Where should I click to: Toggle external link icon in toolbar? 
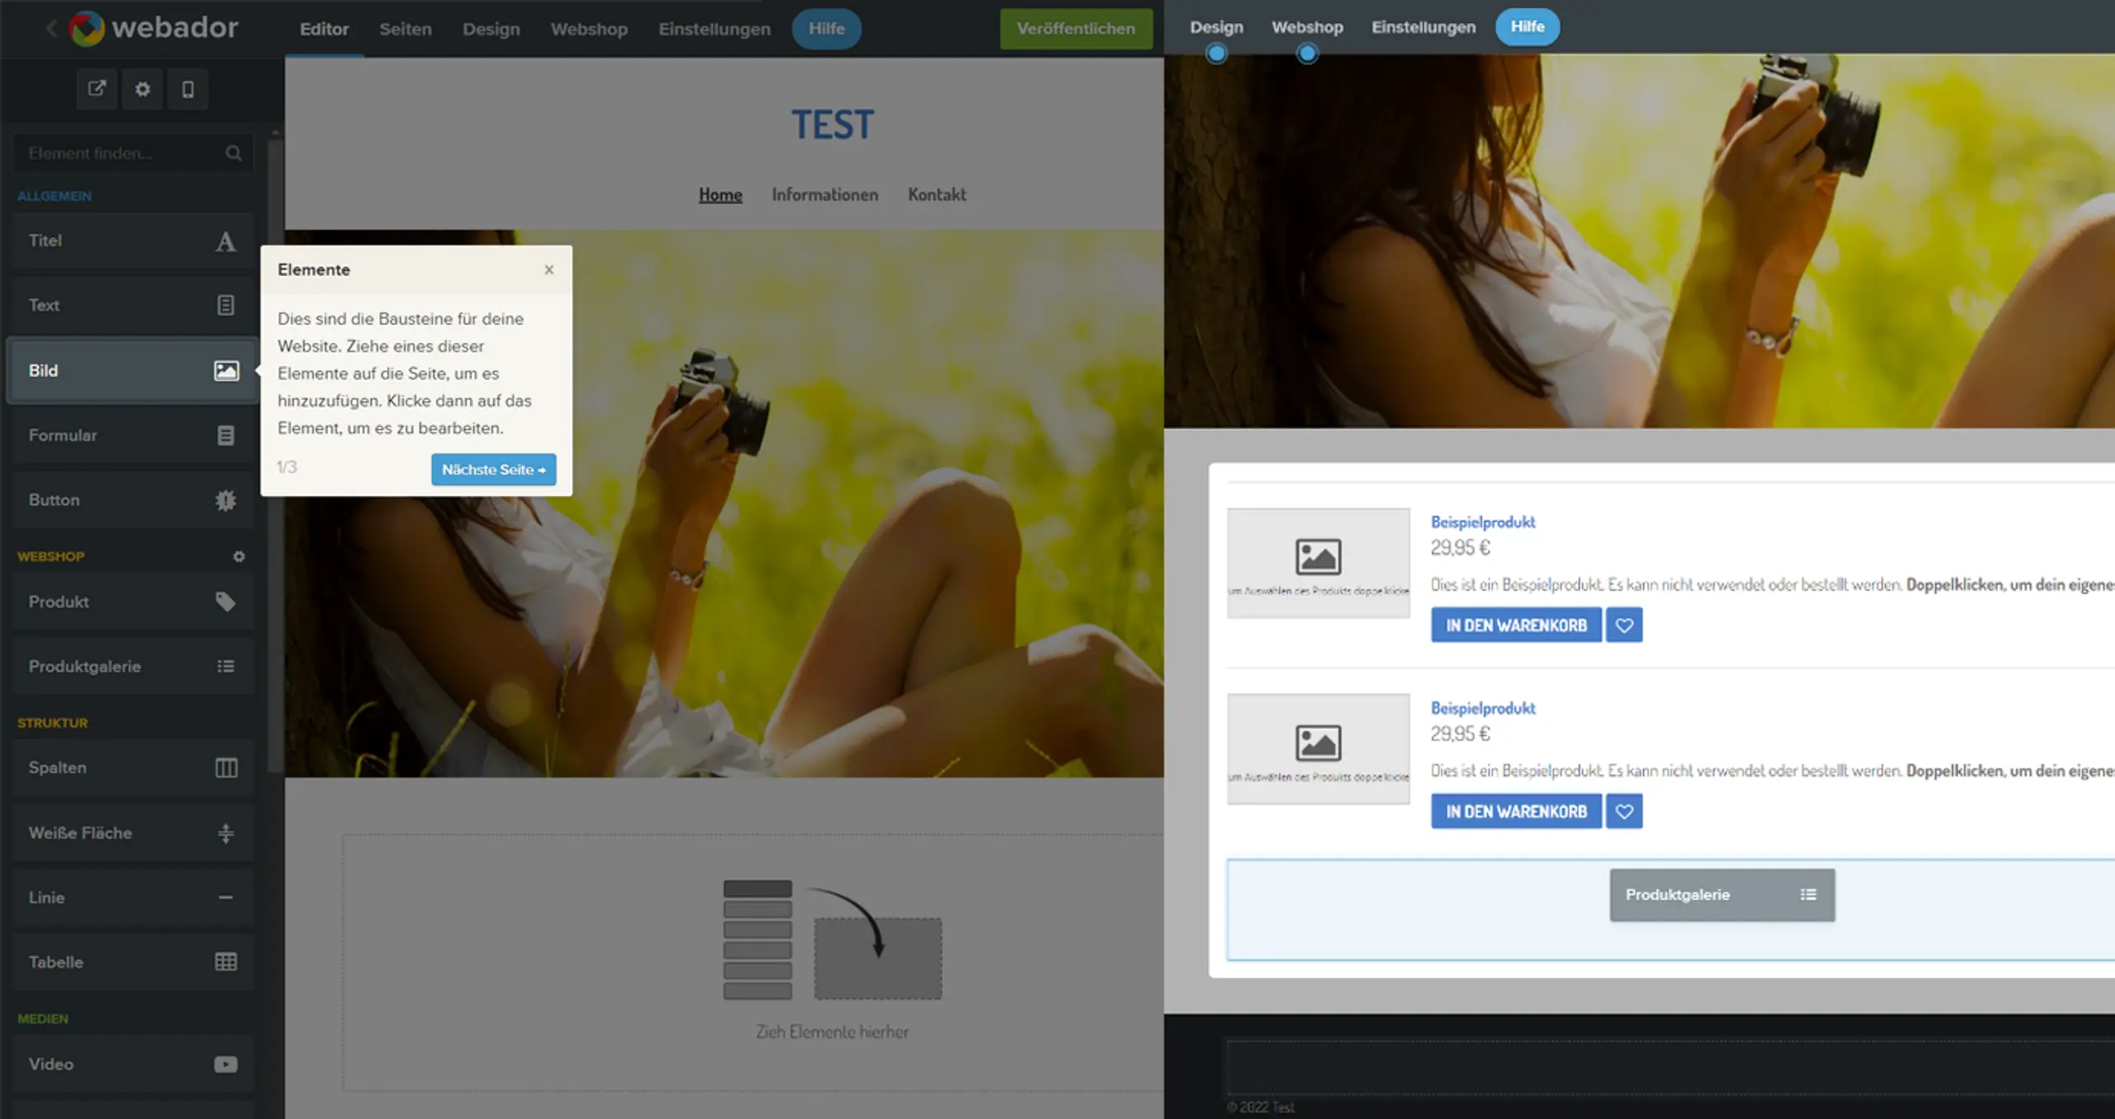(95, 88)
